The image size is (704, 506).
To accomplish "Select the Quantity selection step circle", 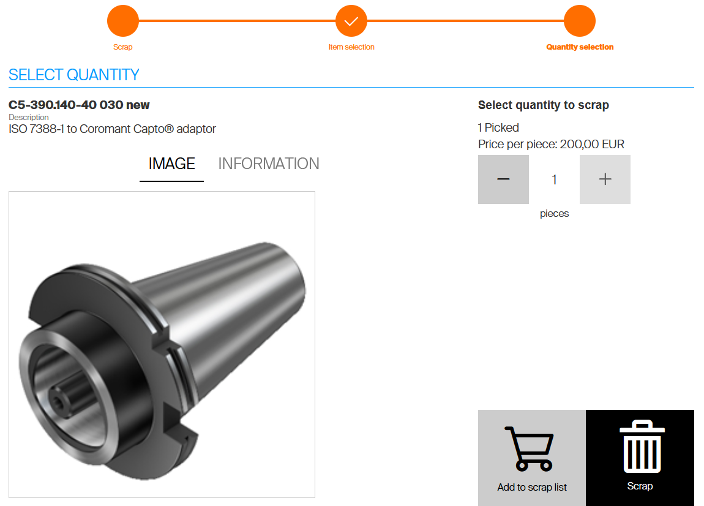I will [580, 21].
